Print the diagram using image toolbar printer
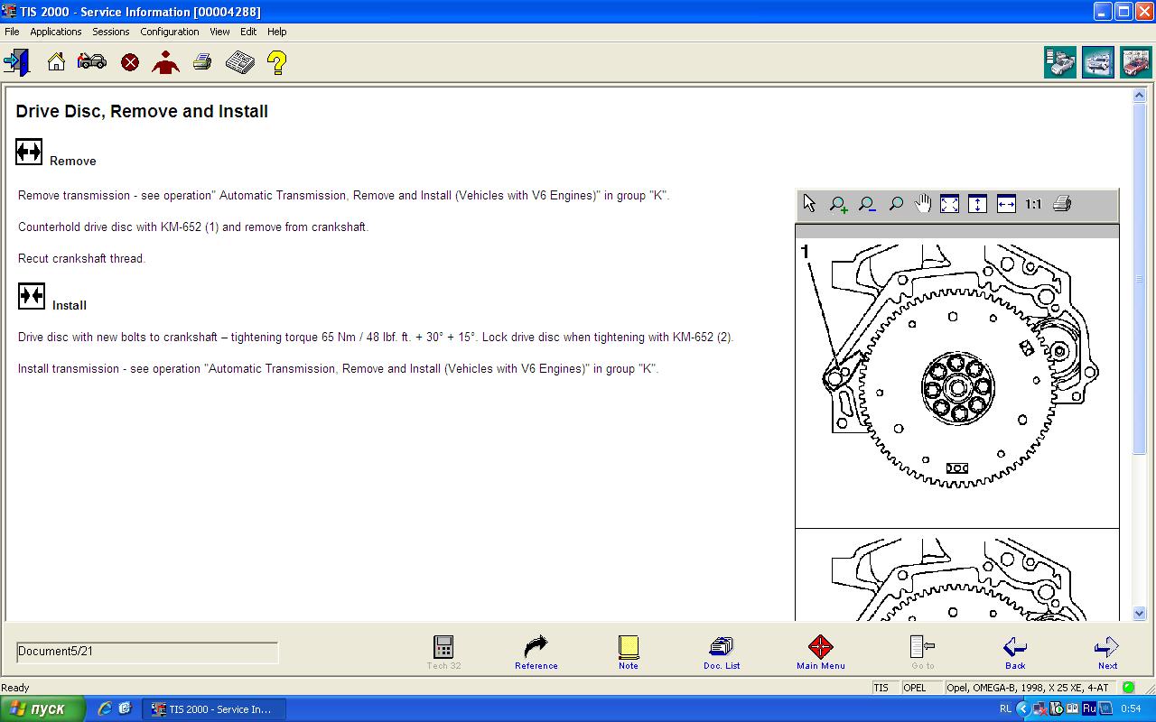Screen dimensions: 1156x722 1062,205
